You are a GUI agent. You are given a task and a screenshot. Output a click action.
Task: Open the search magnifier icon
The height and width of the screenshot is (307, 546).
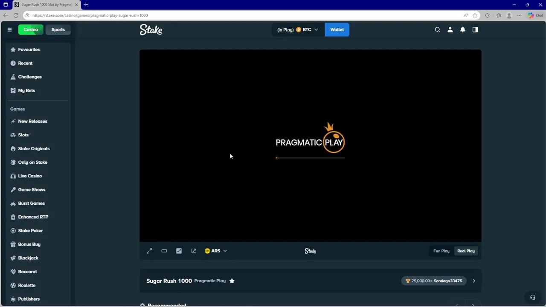(x=437, y=29)
